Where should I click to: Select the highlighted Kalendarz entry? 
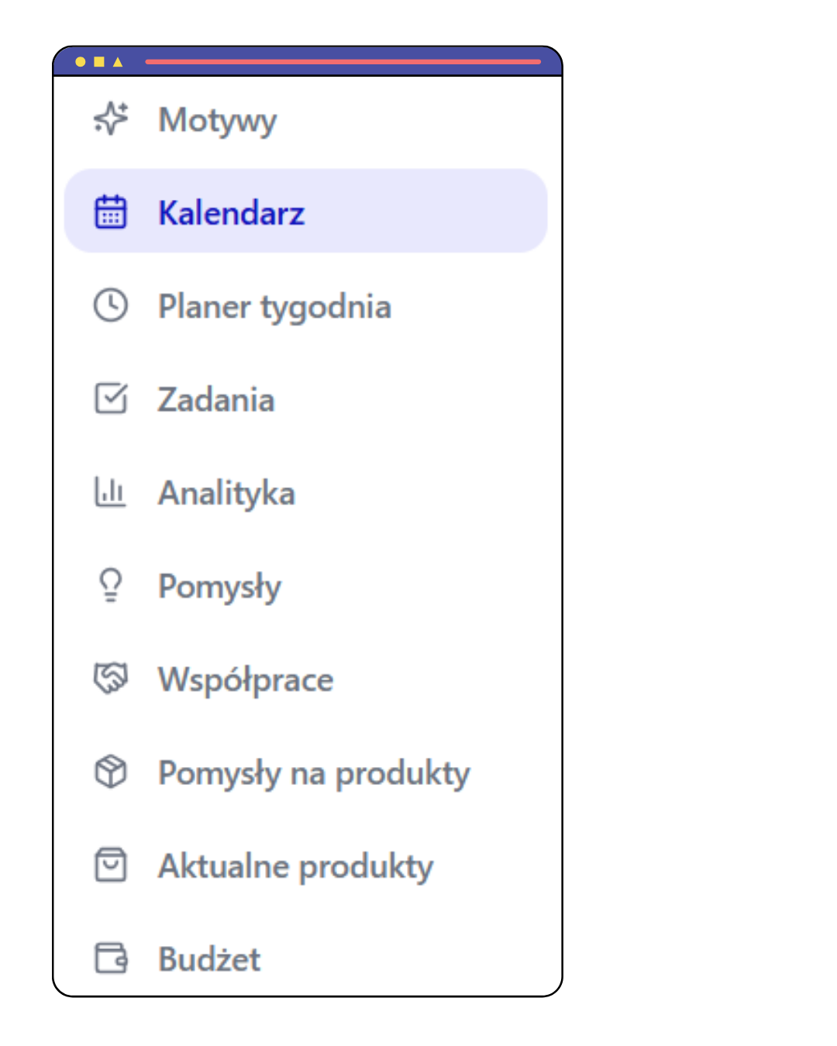230,212
